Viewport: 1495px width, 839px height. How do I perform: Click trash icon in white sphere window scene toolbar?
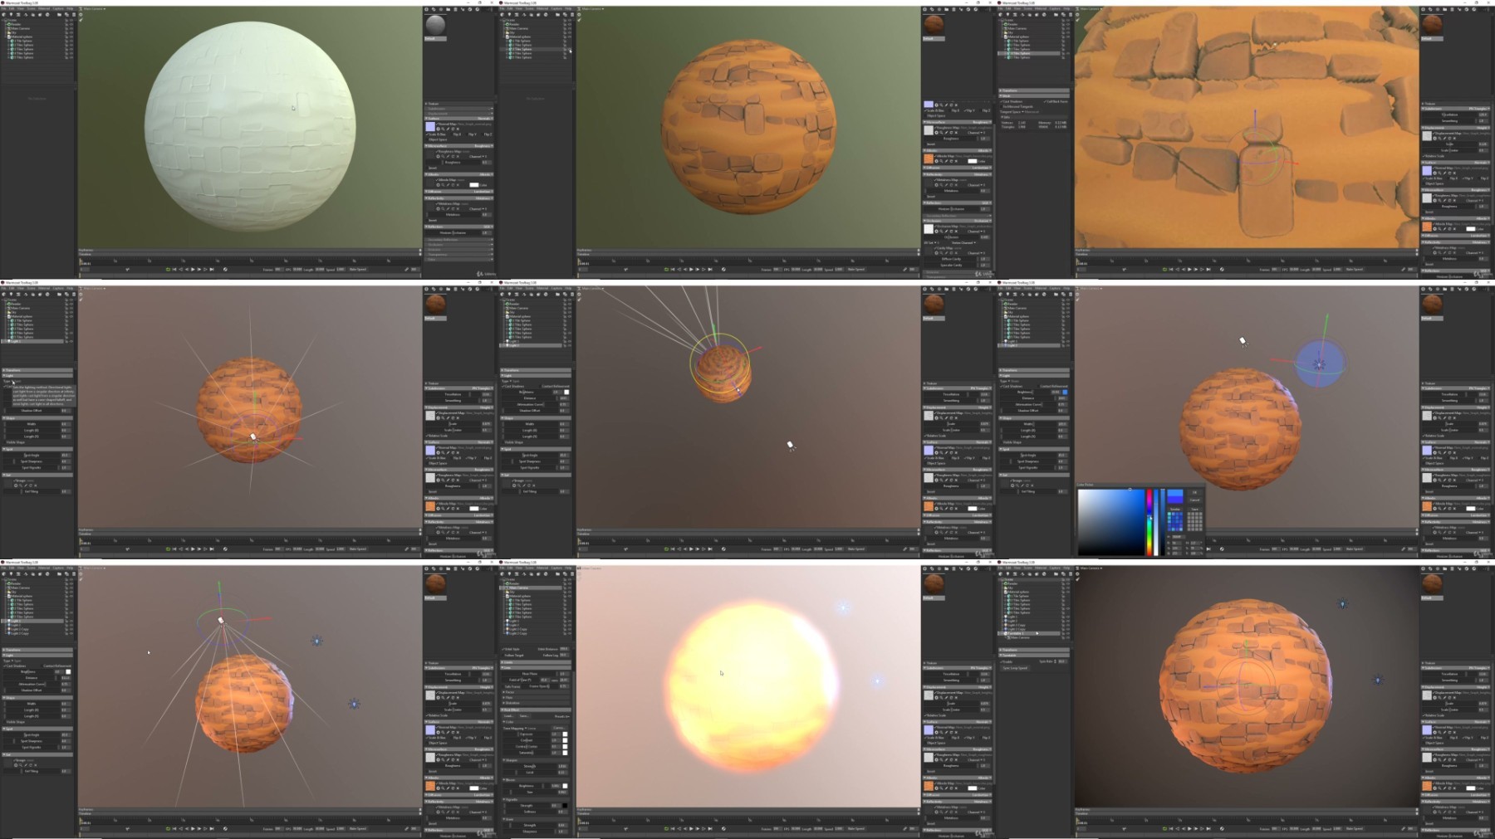74,14
